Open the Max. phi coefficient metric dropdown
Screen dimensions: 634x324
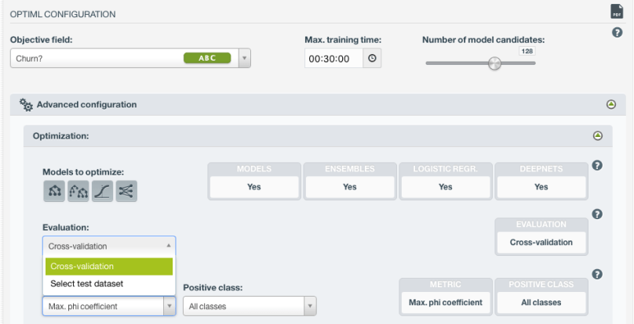(109, 306)
